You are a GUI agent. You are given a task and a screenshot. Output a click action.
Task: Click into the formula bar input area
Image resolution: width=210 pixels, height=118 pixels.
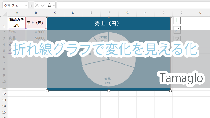tap(131, 5)
